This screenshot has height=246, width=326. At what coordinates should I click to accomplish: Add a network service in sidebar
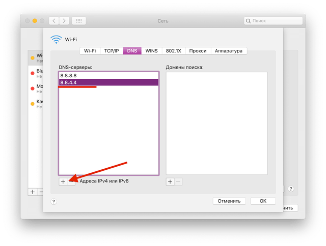point(33,192)
